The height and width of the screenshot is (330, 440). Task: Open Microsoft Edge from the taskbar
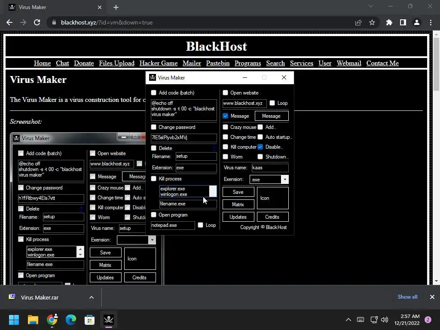[x=71, y=320]
